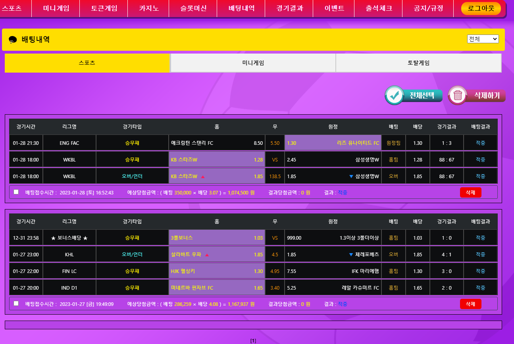Image resolution: width=514 pixels, height=344 pixels.
Task: Tick the checkbox for 2023-01-28 bet slip
Action: tap(16, 192)
